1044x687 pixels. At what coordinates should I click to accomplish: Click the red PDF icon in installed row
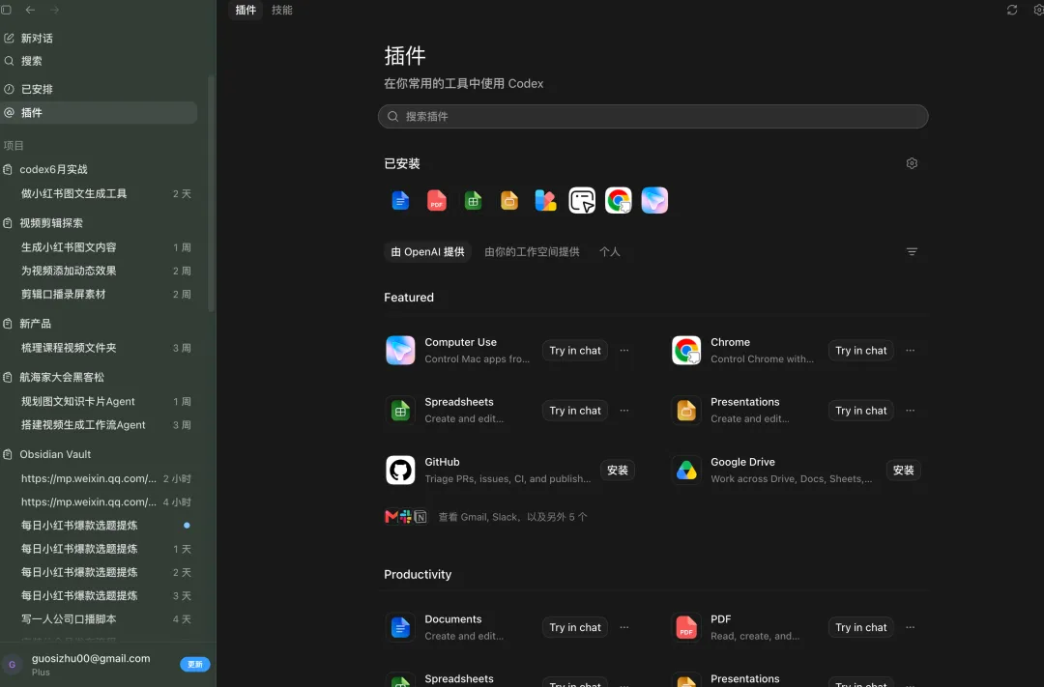click(x=437, y=200)
